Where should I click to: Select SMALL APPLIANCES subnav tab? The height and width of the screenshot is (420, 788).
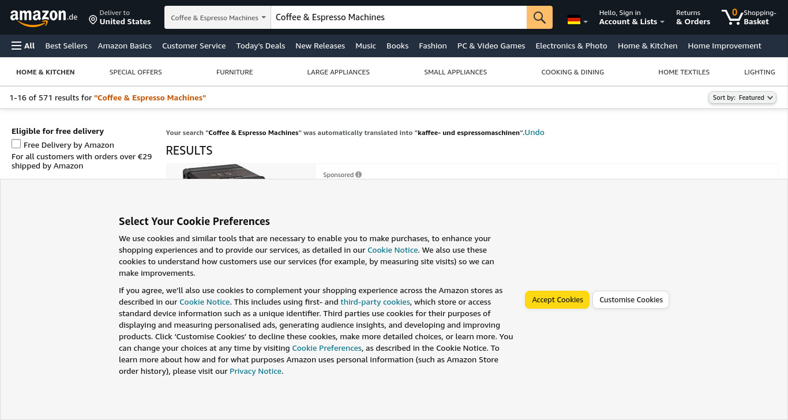(x=456, y=72)
